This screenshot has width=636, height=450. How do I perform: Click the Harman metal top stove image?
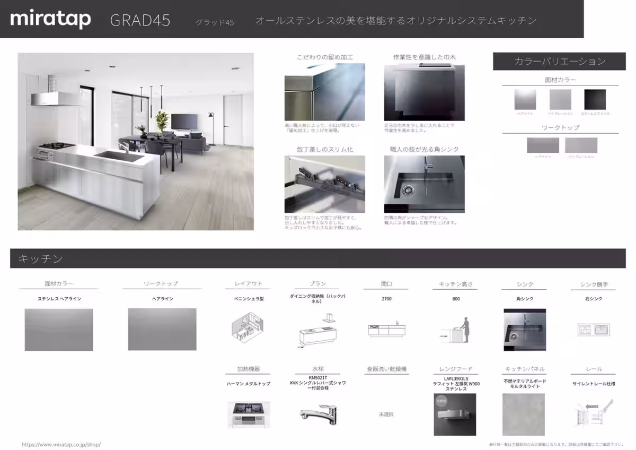[x=248, y=414]
